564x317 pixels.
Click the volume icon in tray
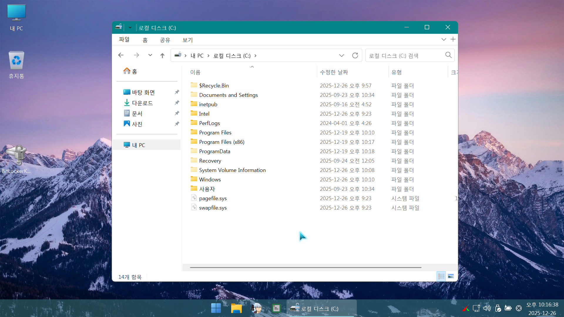click(x=487, y=308)
